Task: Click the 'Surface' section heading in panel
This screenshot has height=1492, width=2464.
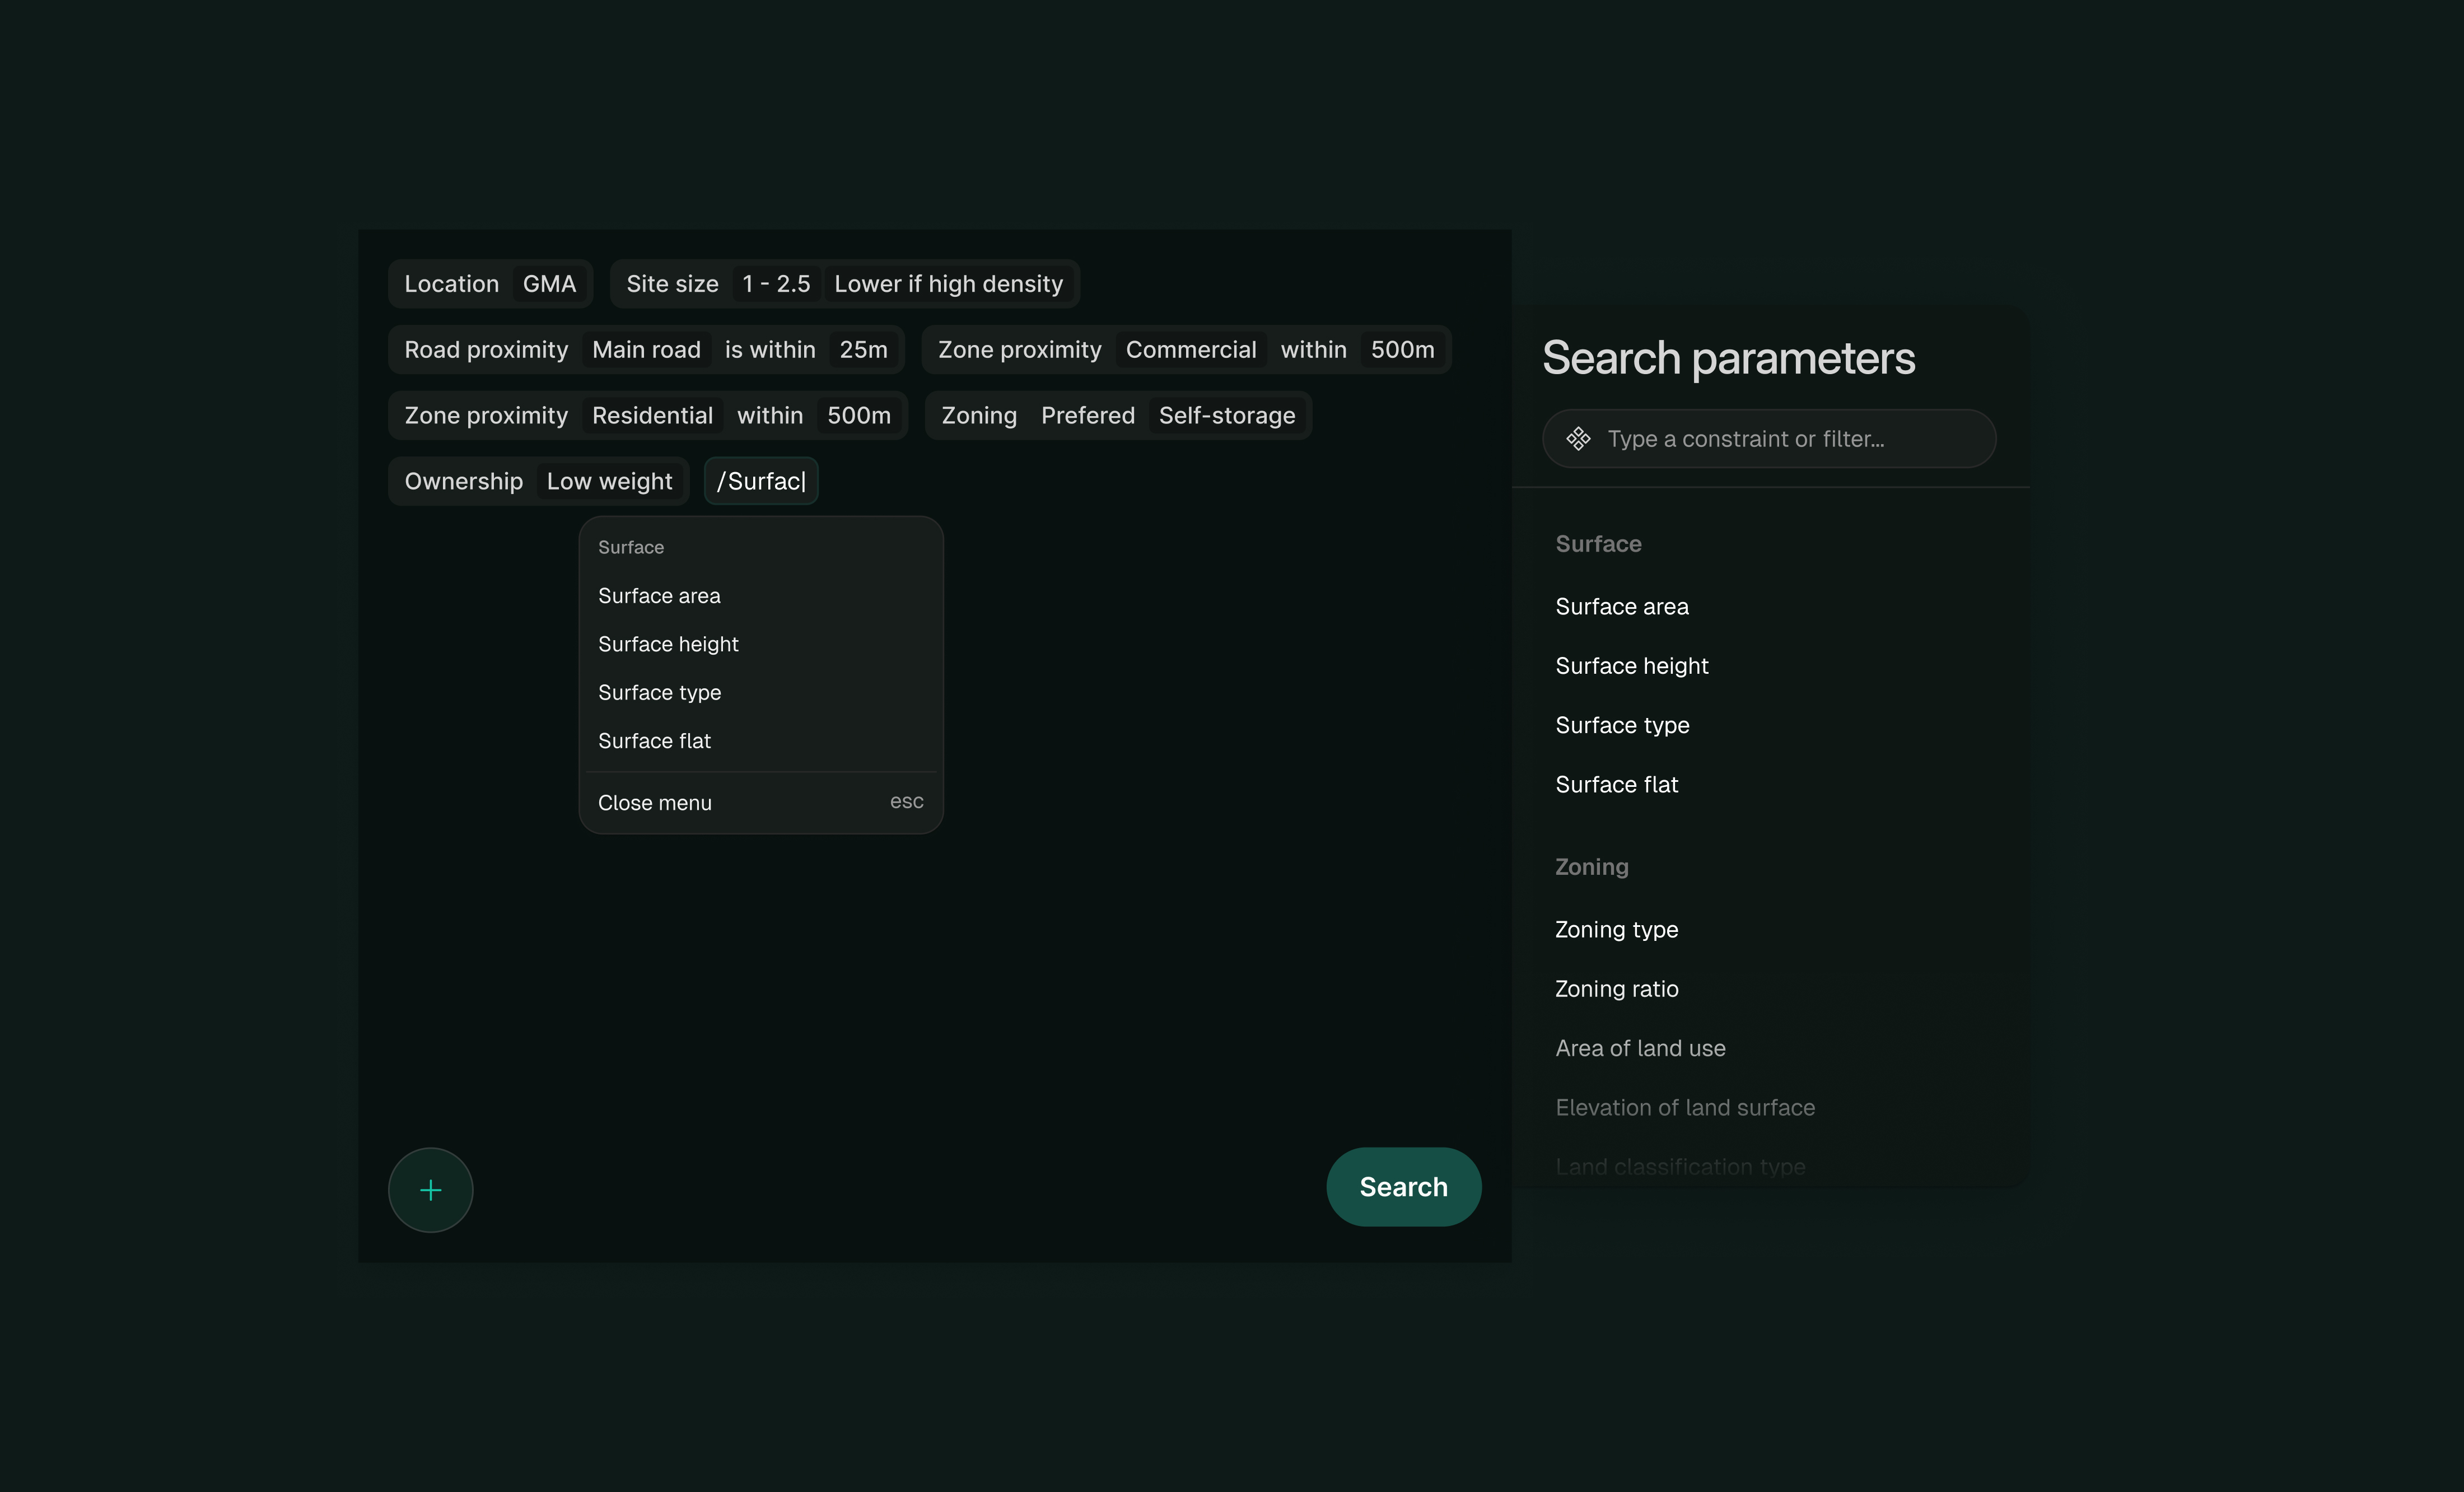Action: (x=1598, y=544)
